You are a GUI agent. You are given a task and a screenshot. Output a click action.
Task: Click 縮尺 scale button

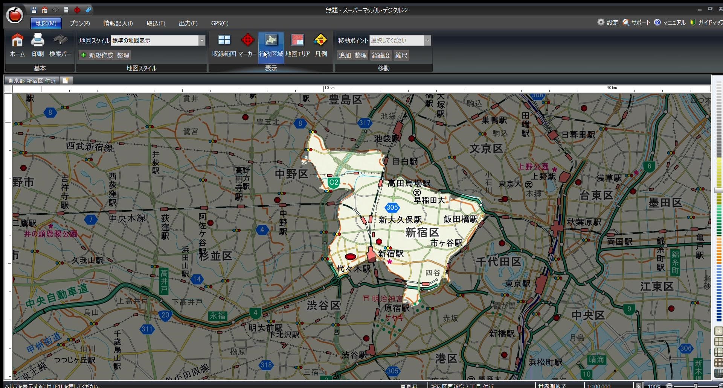tap(401, 55)
